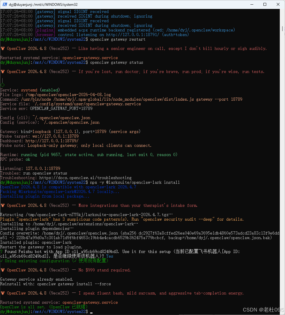Click 'Probe note: Loopback-only gateway' line

coord(76,145)
